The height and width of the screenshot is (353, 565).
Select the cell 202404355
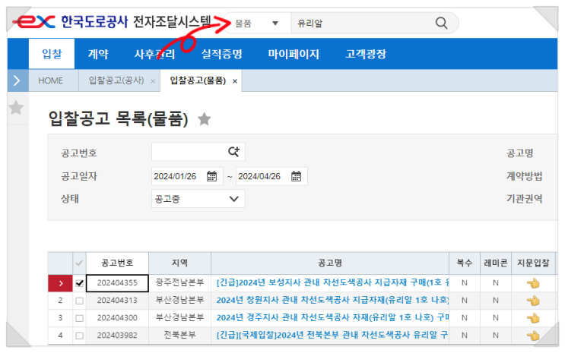pyautogui.click(x=117, y=283)
